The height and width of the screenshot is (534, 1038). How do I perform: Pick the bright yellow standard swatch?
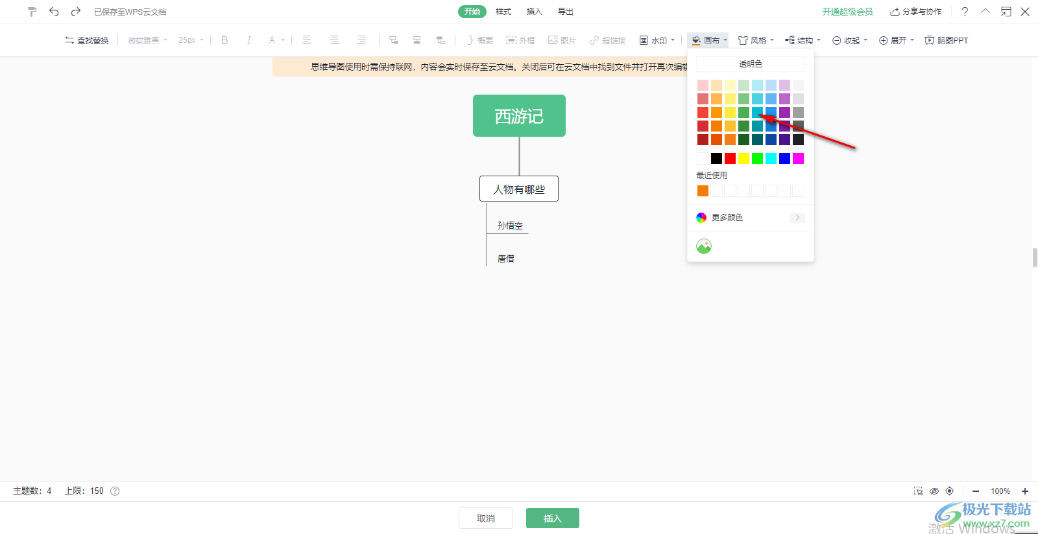(743, 158)
